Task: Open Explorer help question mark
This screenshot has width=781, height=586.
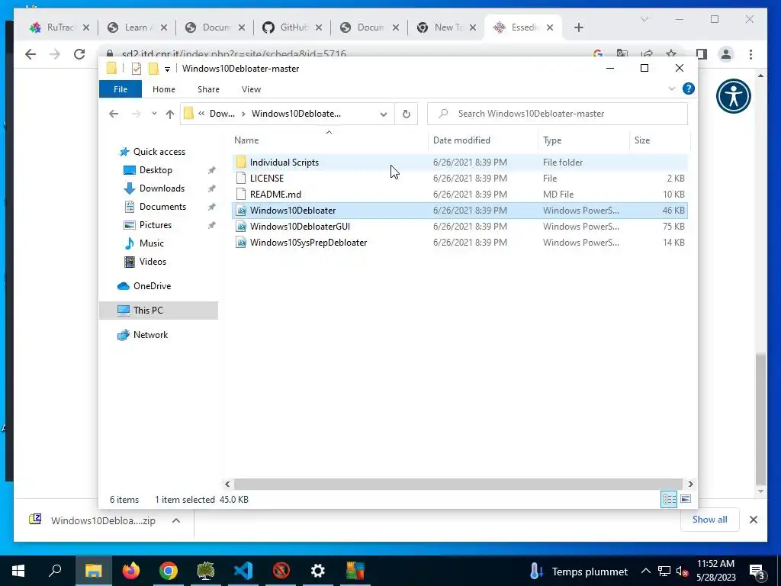Action: coord(689,89)
